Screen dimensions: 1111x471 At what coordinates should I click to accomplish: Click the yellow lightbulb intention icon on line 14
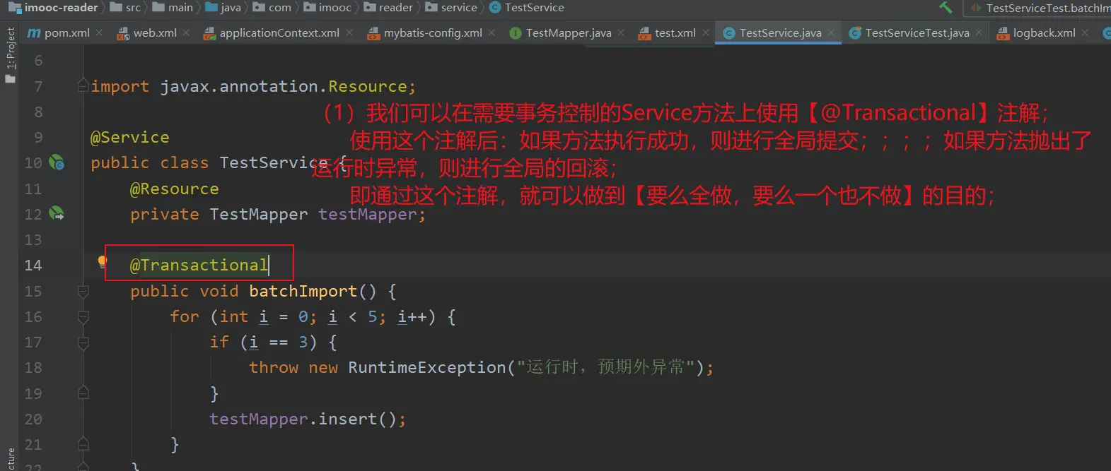pyautogui.click(x=102, y=263)
